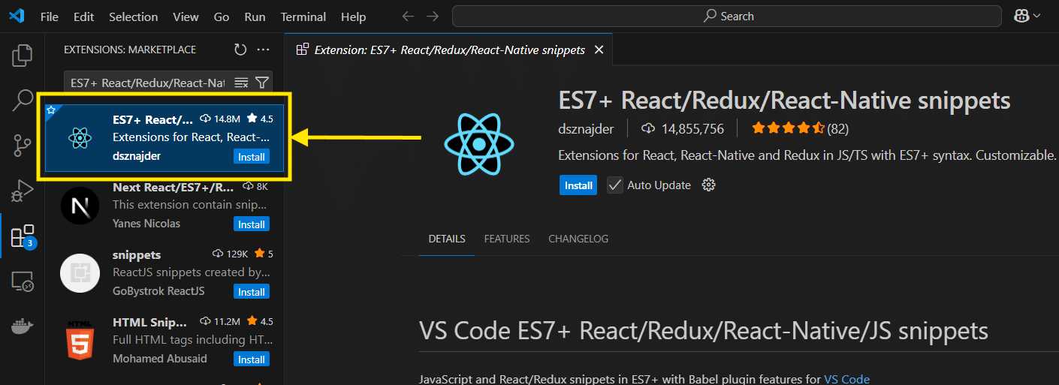The height and width of the screenshot is (385, 1059).
Task: Close the ES7+ extension tab
Action: pos(599,50)
